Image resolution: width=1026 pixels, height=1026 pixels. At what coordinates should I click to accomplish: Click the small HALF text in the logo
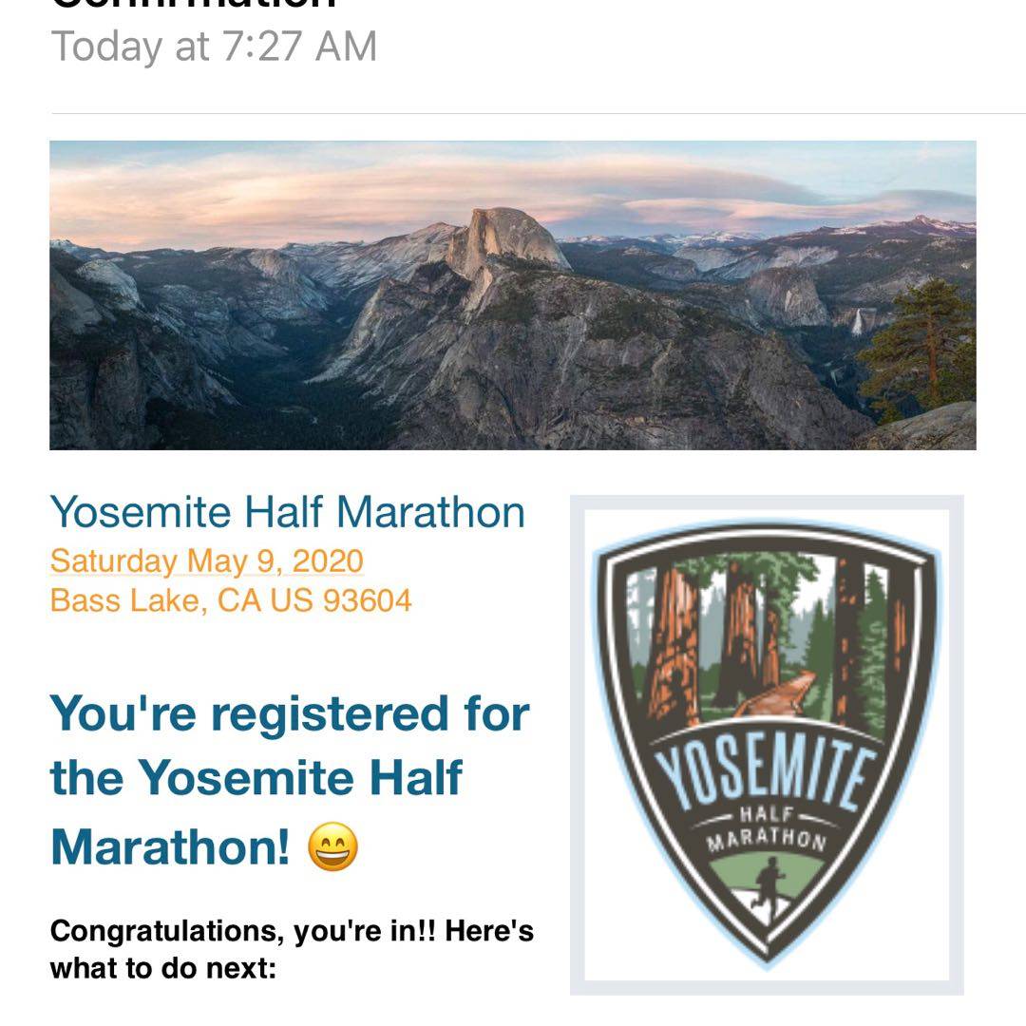(x=765, y=815)
